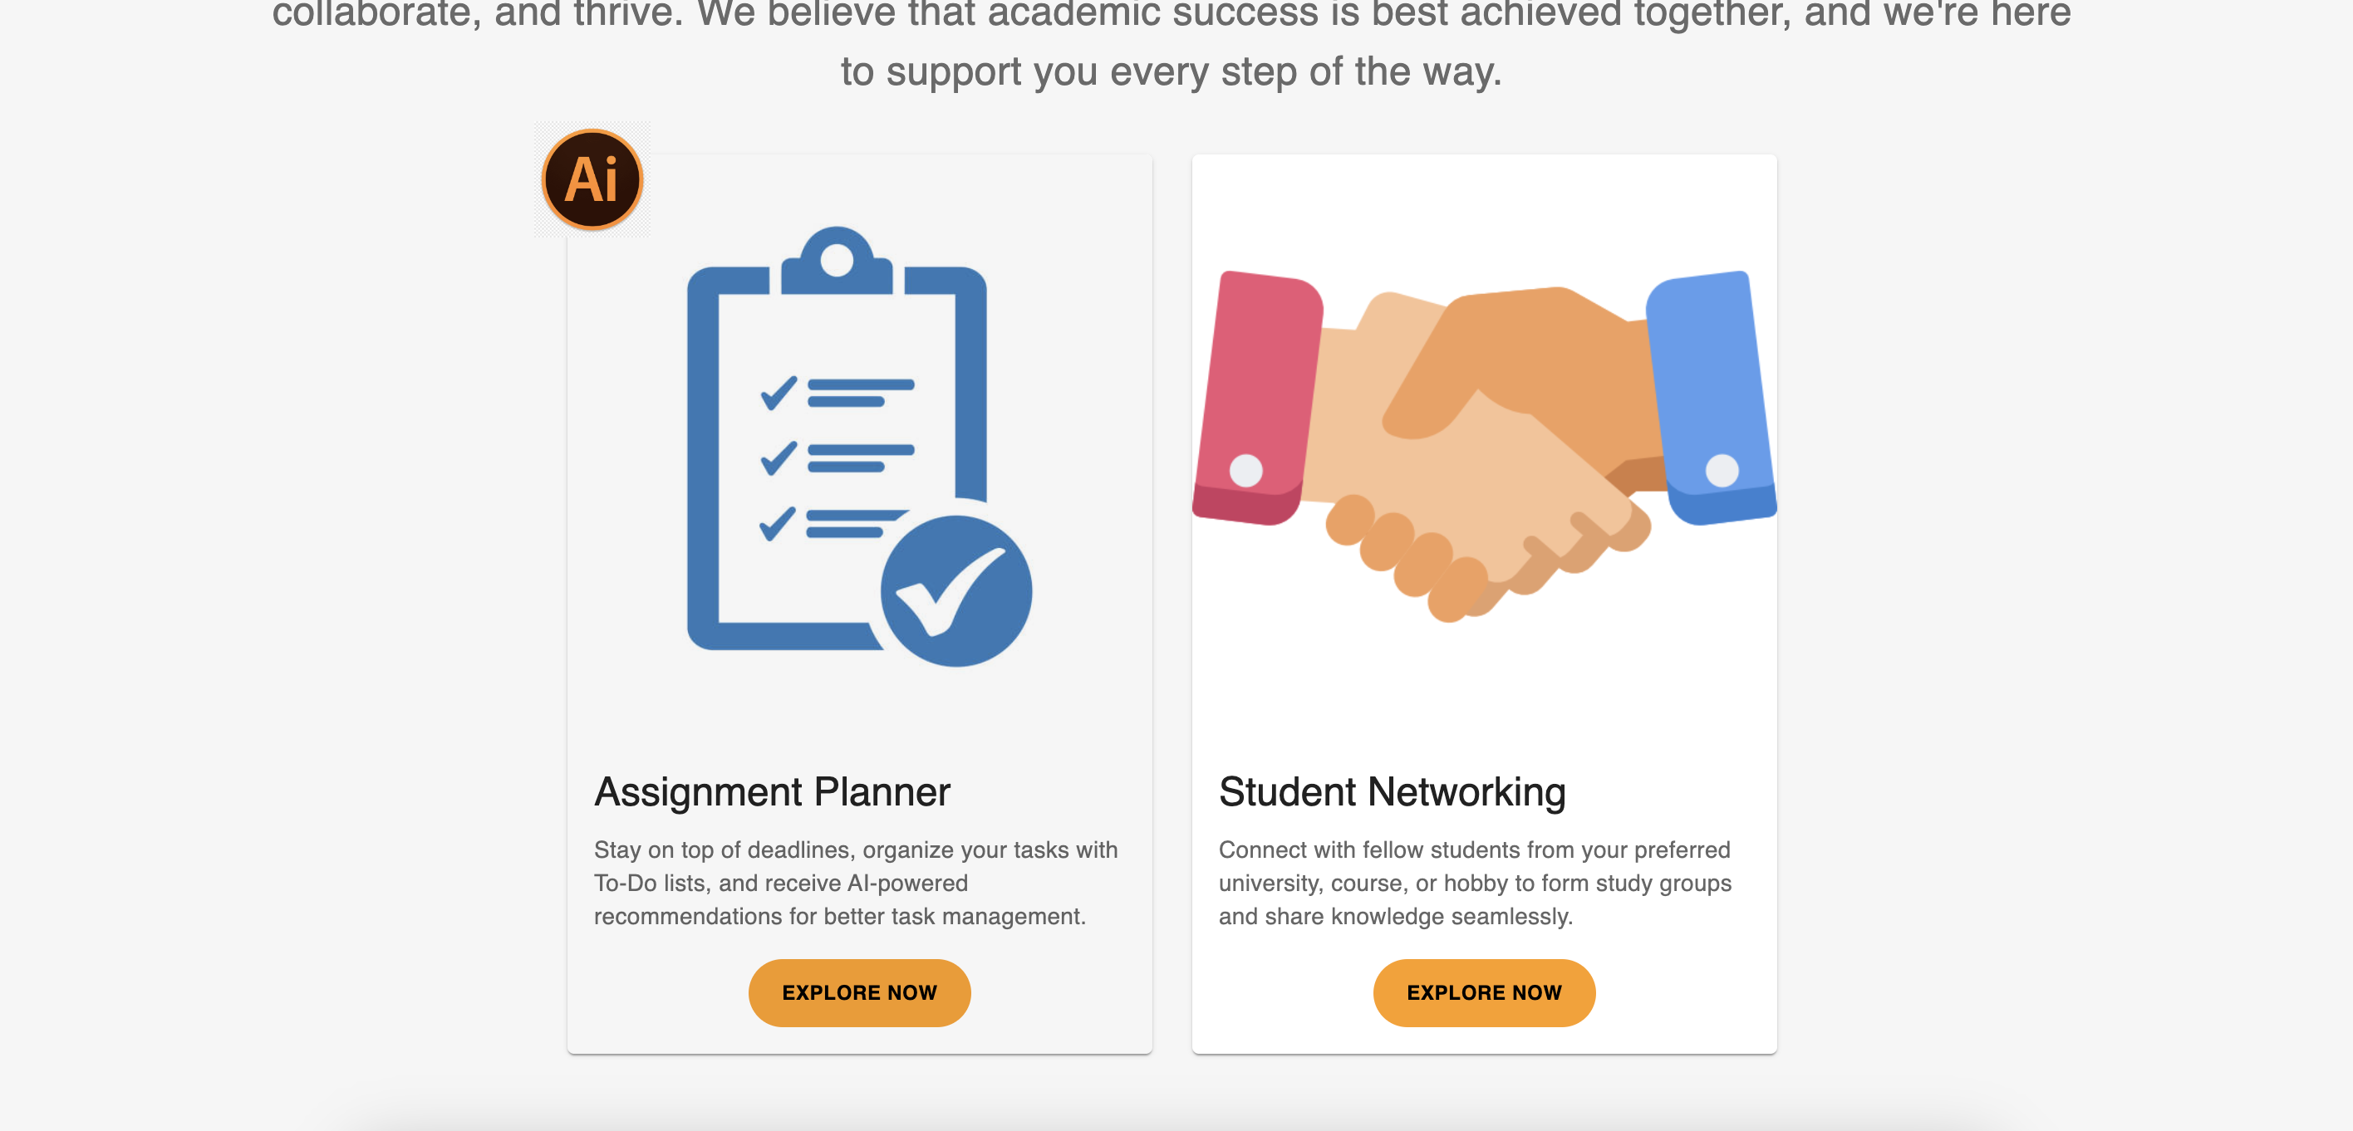The image size is (2353, 1131).
Task: Click the orange Ai badge icon
Action: (x=592, y=179)
